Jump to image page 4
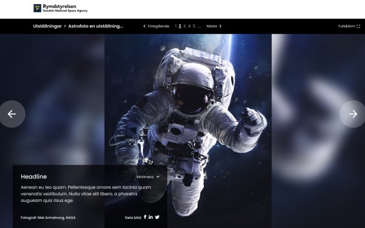The width and height of the screenshot is (365, 228). (x=189, y=26)
